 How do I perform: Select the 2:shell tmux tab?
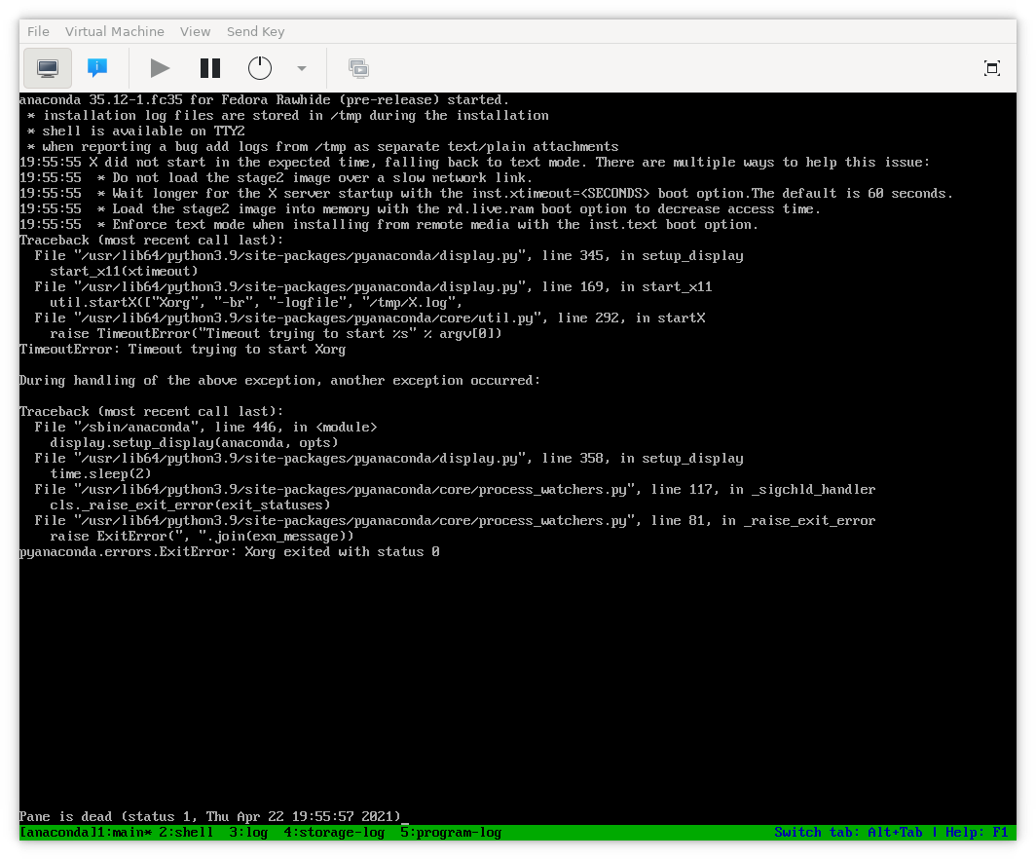coord(186,832)
